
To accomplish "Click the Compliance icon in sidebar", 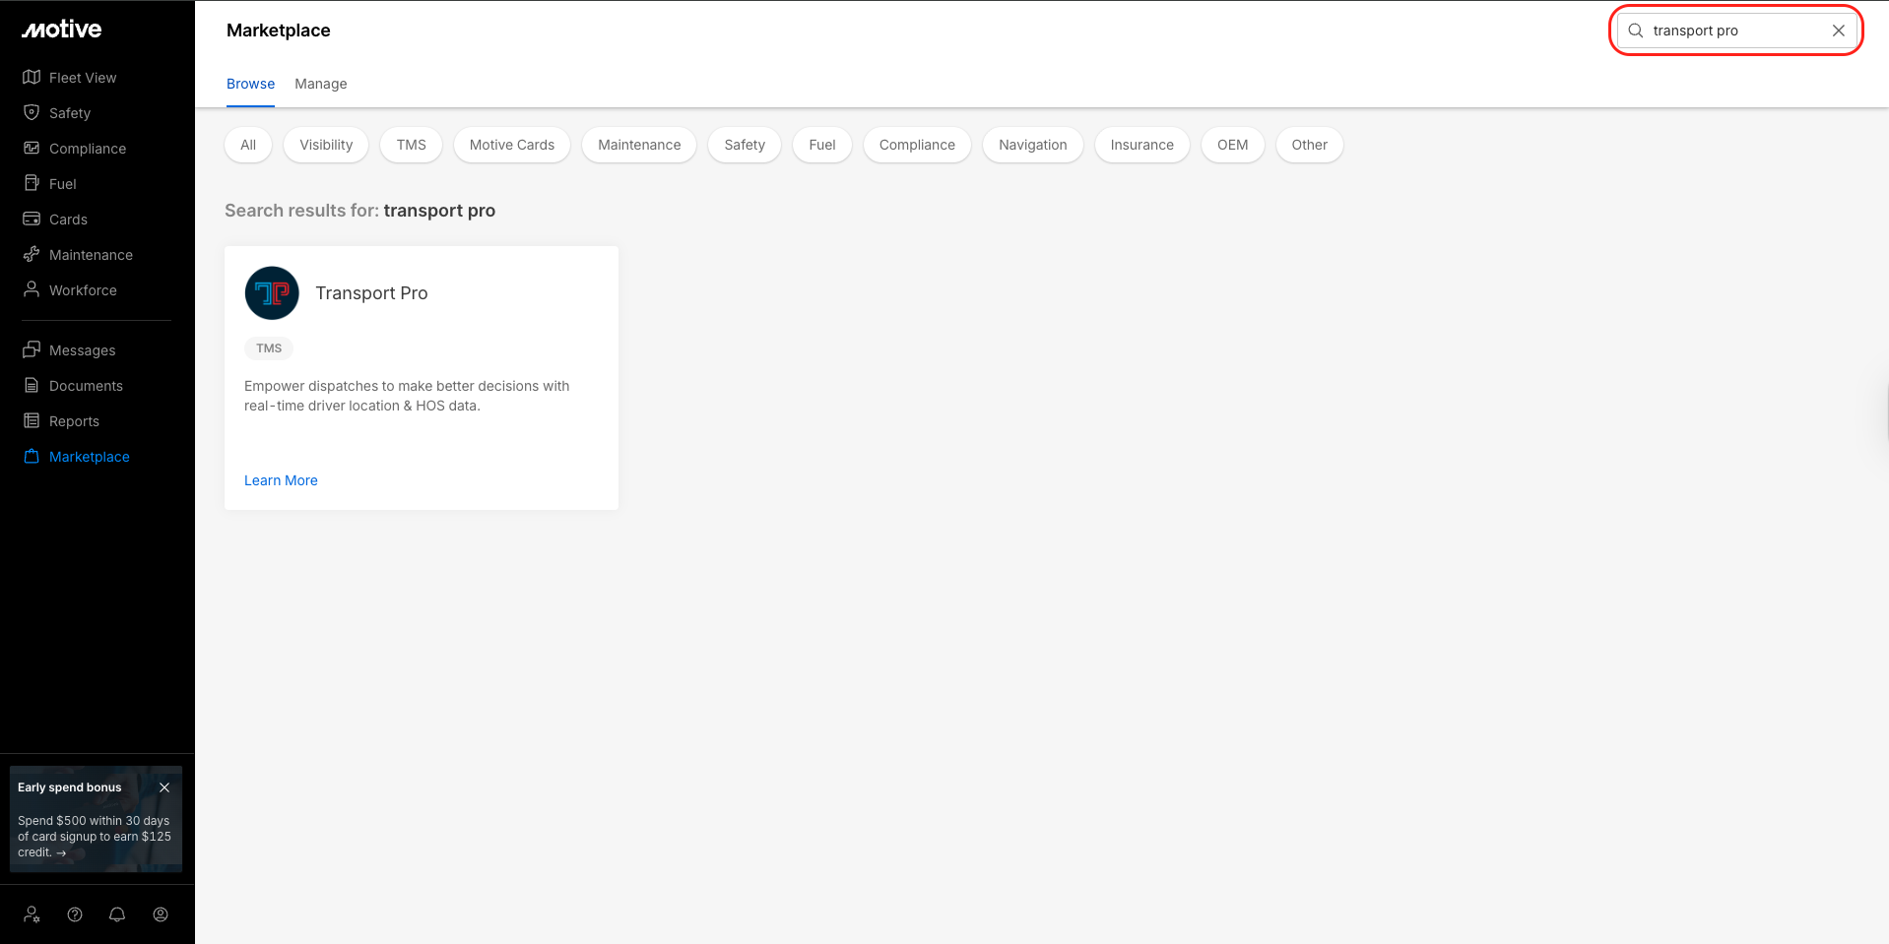I will pyautogui.click(x=32, y=148).
